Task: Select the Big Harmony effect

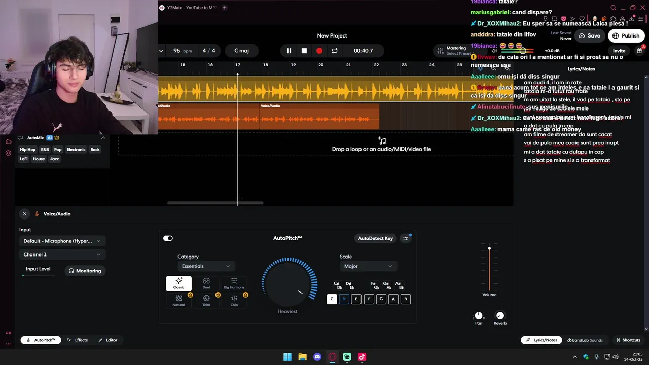Action: click(x=234, y=283)
